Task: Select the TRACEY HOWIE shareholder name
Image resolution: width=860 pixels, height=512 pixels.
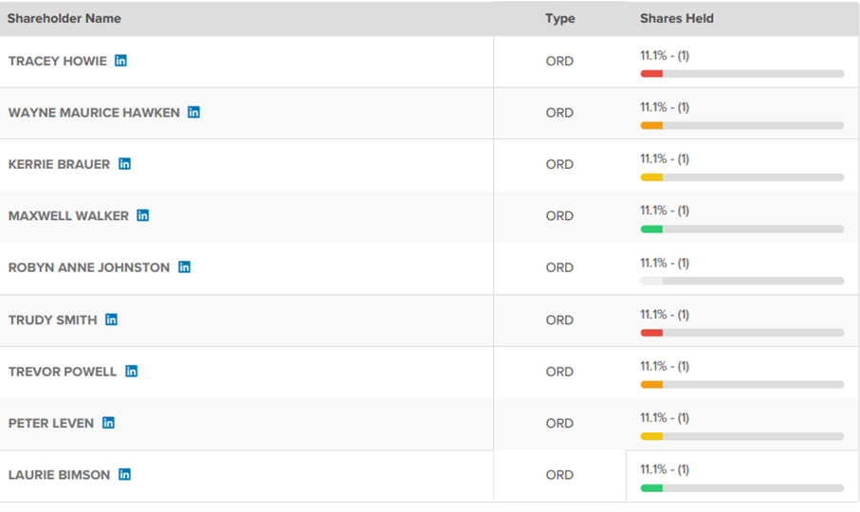Action: click(x=58, y=61)
